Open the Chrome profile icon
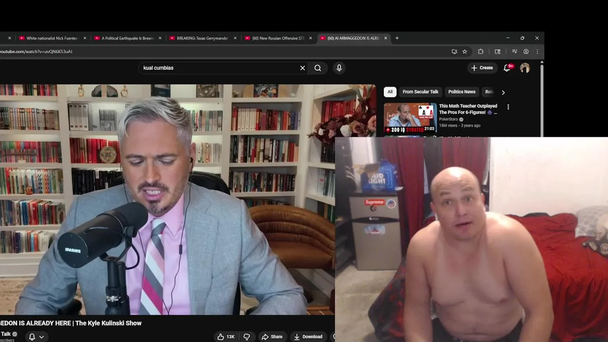608x342 pixels. pos(526,51)
